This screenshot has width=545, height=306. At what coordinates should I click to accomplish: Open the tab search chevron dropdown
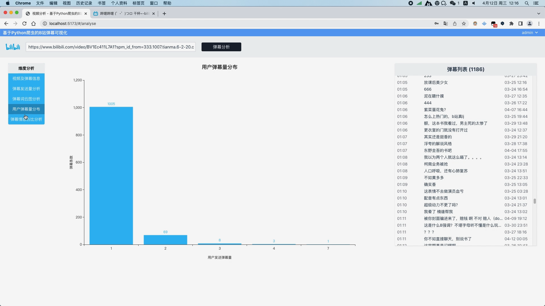pos(538,13)
